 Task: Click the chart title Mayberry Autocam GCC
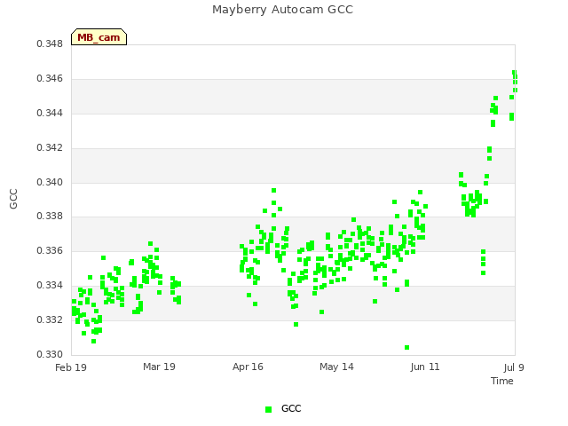tap(282, 10)
